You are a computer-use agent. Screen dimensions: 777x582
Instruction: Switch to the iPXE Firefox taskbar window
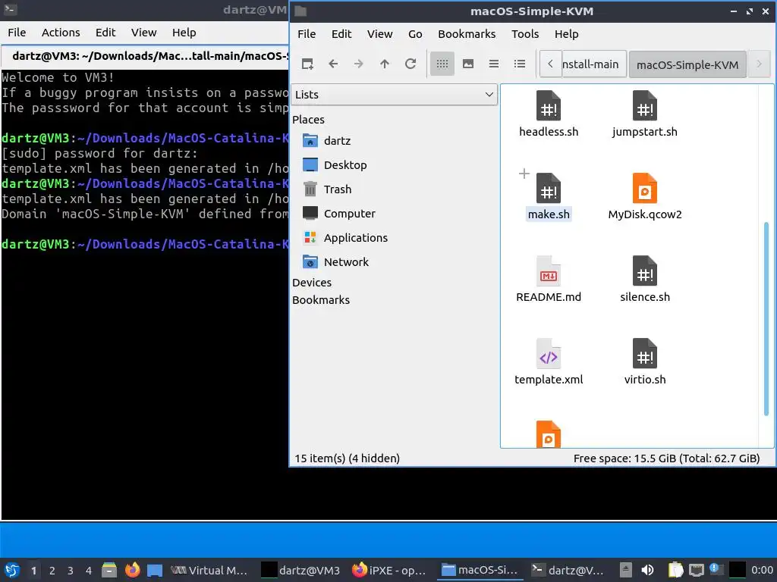click(x=389, y=571)
